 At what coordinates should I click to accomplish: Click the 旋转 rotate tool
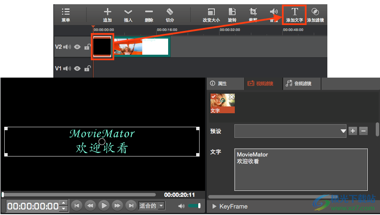coord(232,15)
